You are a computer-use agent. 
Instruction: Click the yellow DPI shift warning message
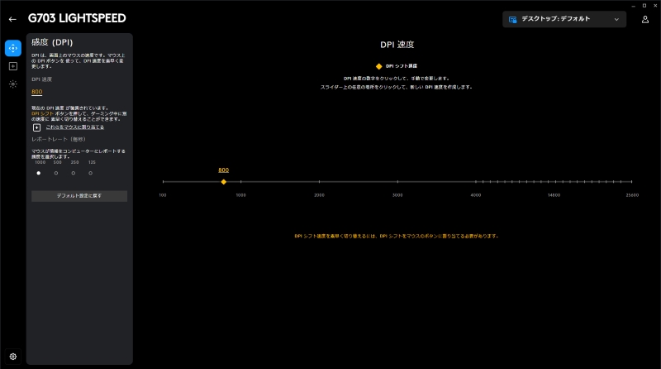pos(397,236)
